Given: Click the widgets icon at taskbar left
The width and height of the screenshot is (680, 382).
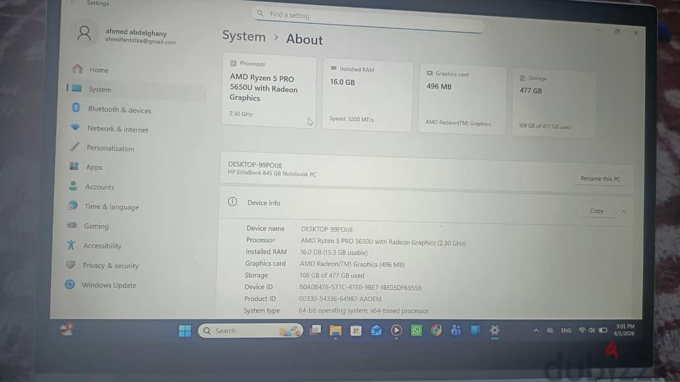Looking at the screenshot, I should tap(66, 330).
